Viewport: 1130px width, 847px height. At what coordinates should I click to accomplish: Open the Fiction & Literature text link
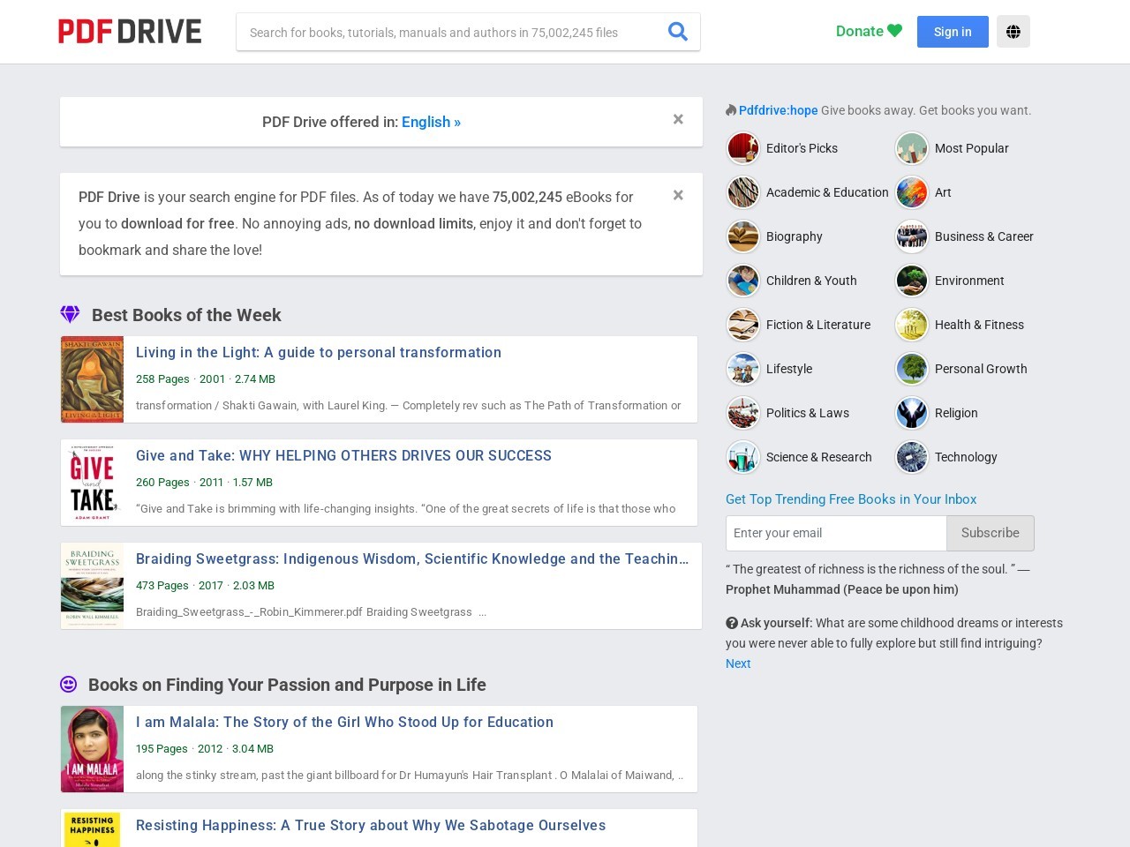(x=818, y=325)
